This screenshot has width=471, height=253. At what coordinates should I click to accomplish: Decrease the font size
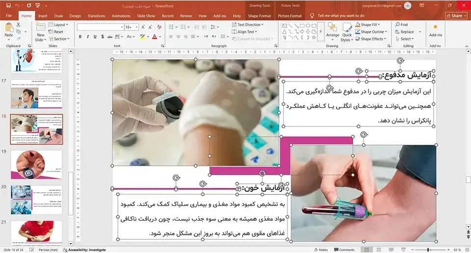tap(150, 27)
